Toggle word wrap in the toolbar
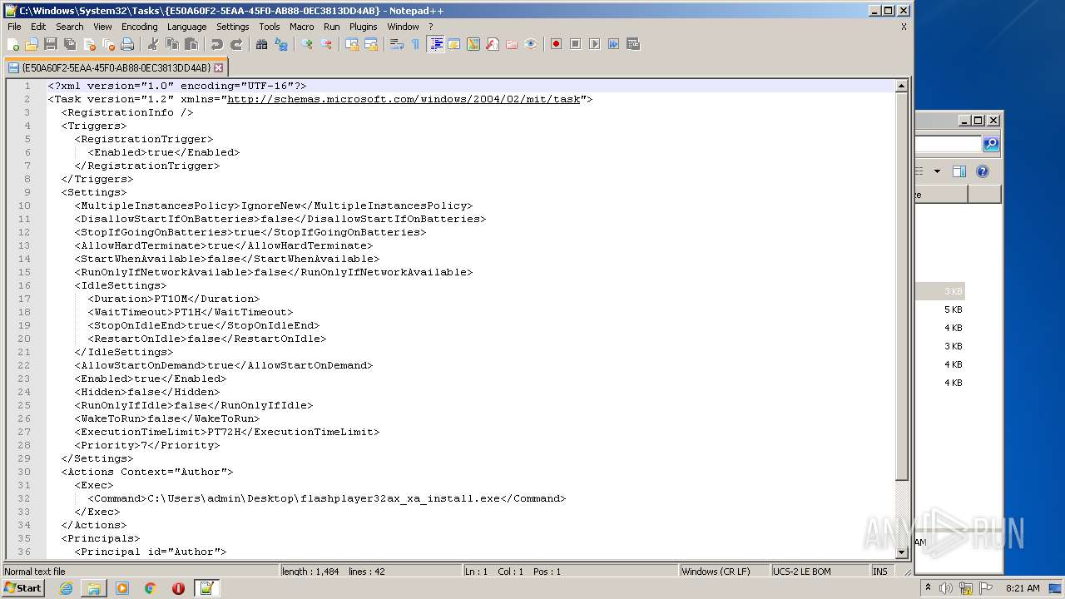1065x599 pixels. [396, 44]
